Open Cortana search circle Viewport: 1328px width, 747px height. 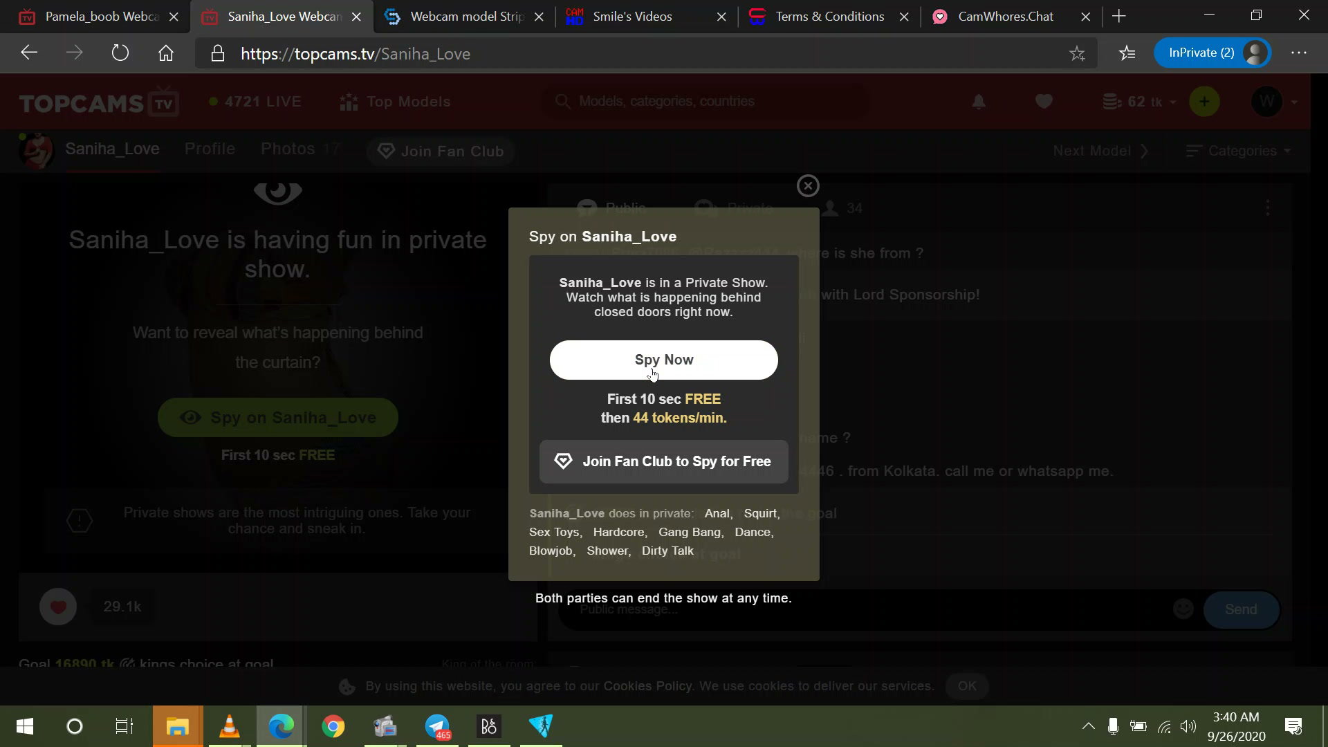(x=75, y=726)
